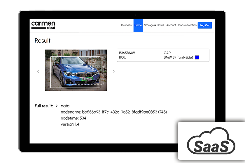Click the blue vehicle color swatch
245x163 pixels.
pyautogui.click(x=197, y=58)
